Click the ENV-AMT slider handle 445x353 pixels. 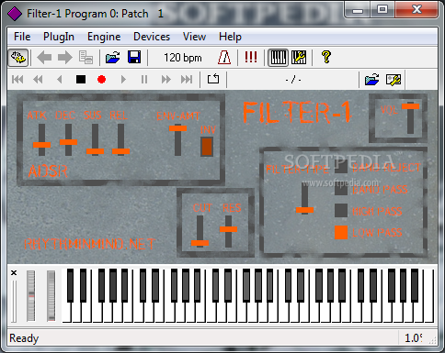177,128
